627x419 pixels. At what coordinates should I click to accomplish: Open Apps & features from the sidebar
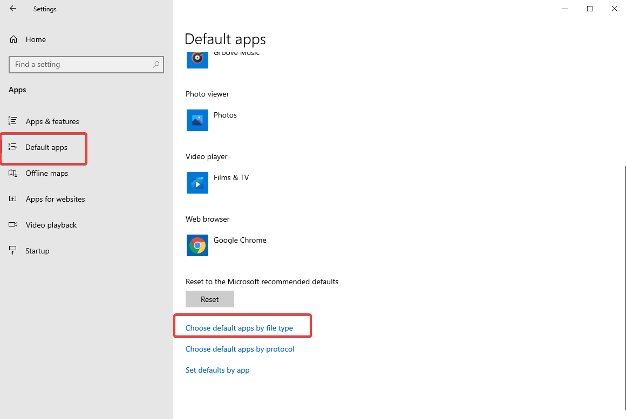[x=52, y=121]
